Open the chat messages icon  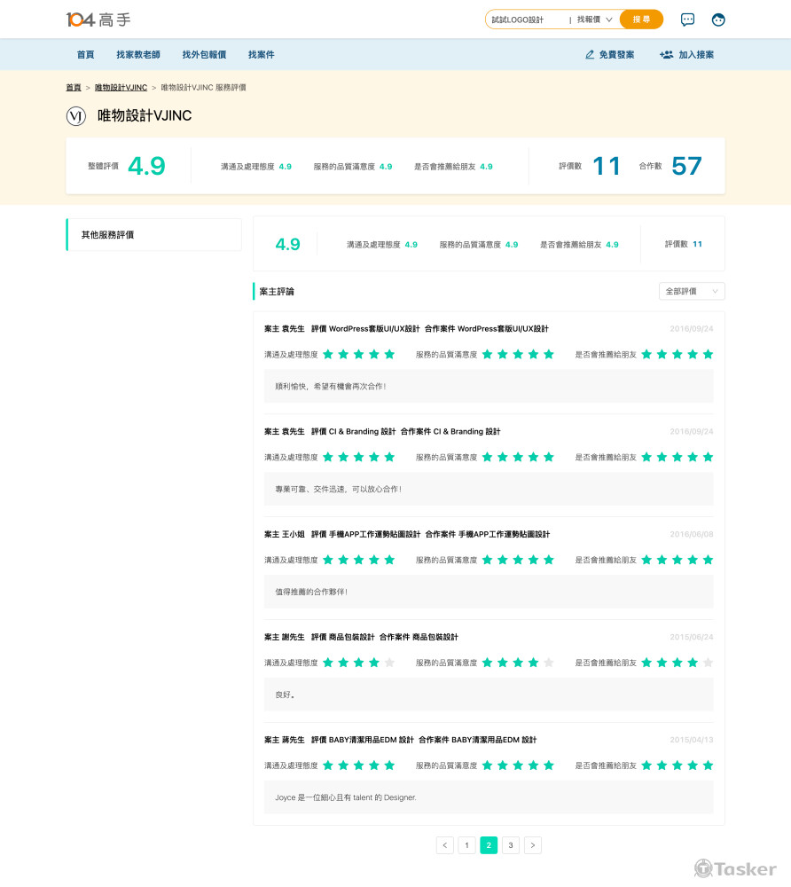point(687,20)
